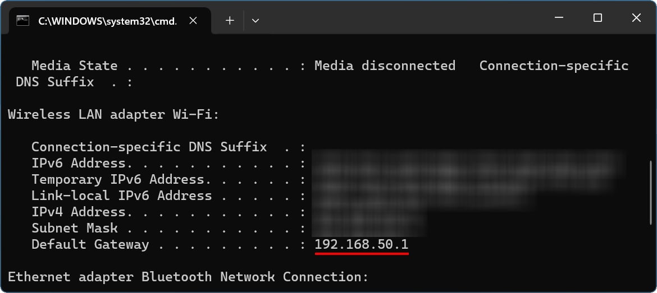The height and width of the screenshot is (293, 657).
Task: Close the terminal window
Action: 636,18
